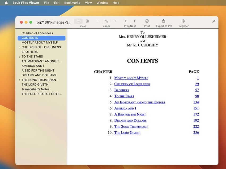Zoom out using the minus icon
The height and width of the screenshot is (169, 226).
[x=97, y=20]
